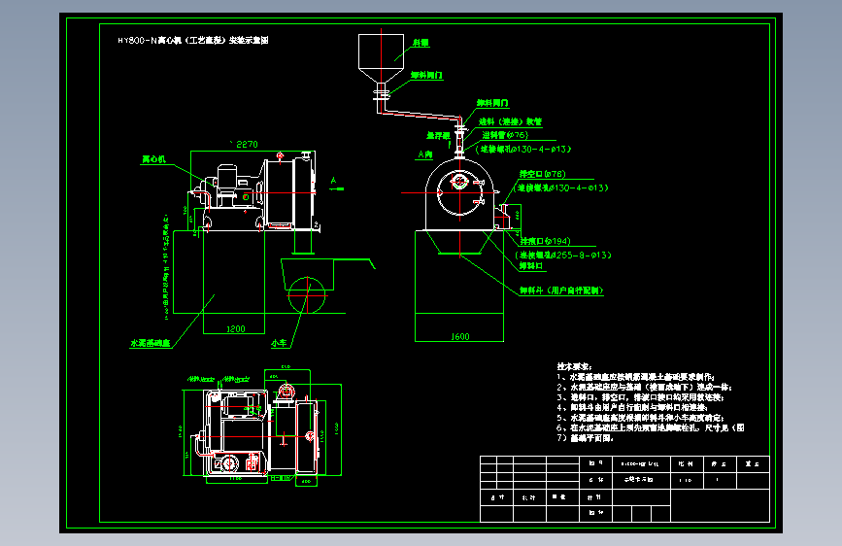Screen dimensions: 842x546
Task: Select technical requirement line 1
Action: point(636,377)
